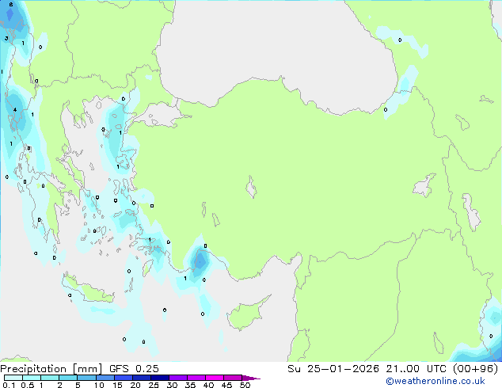Image resolution: width=502 pixels, height=388 pixels.
Task: Click the 25–30 mm dark navy legend box
Action: [x=159, y=378]
